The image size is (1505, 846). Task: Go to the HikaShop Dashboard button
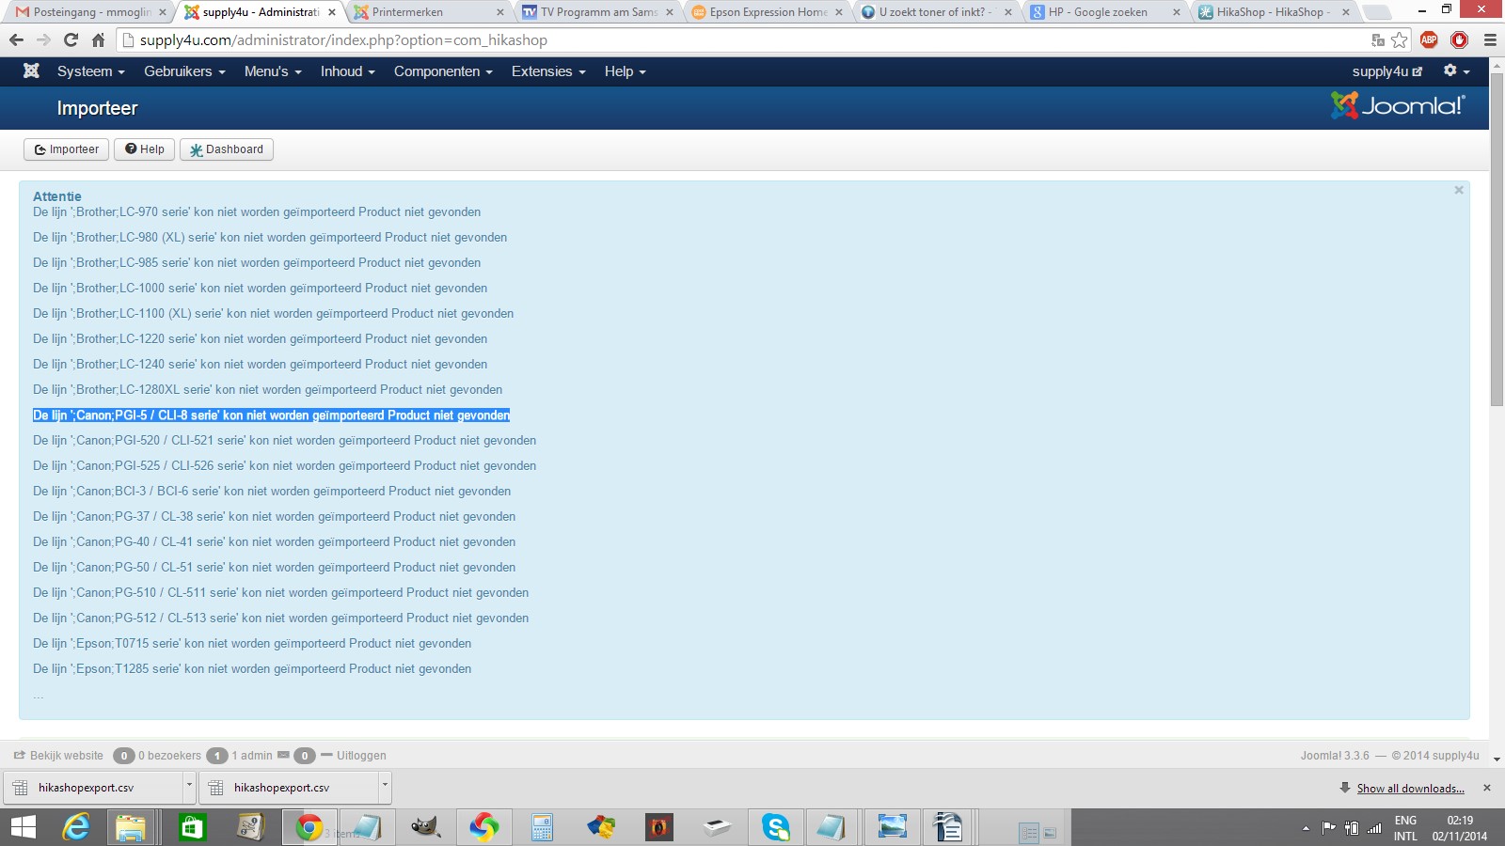226,149
